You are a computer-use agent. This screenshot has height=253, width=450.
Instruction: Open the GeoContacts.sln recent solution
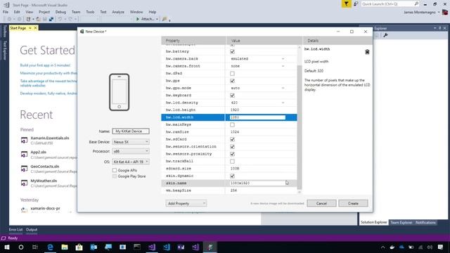tap(45, 167)
